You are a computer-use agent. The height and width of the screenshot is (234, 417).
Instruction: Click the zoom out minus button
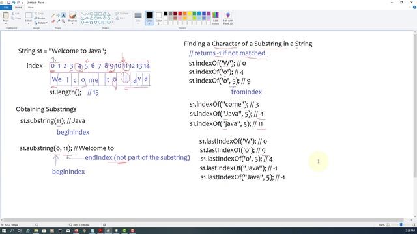(388, 225)
